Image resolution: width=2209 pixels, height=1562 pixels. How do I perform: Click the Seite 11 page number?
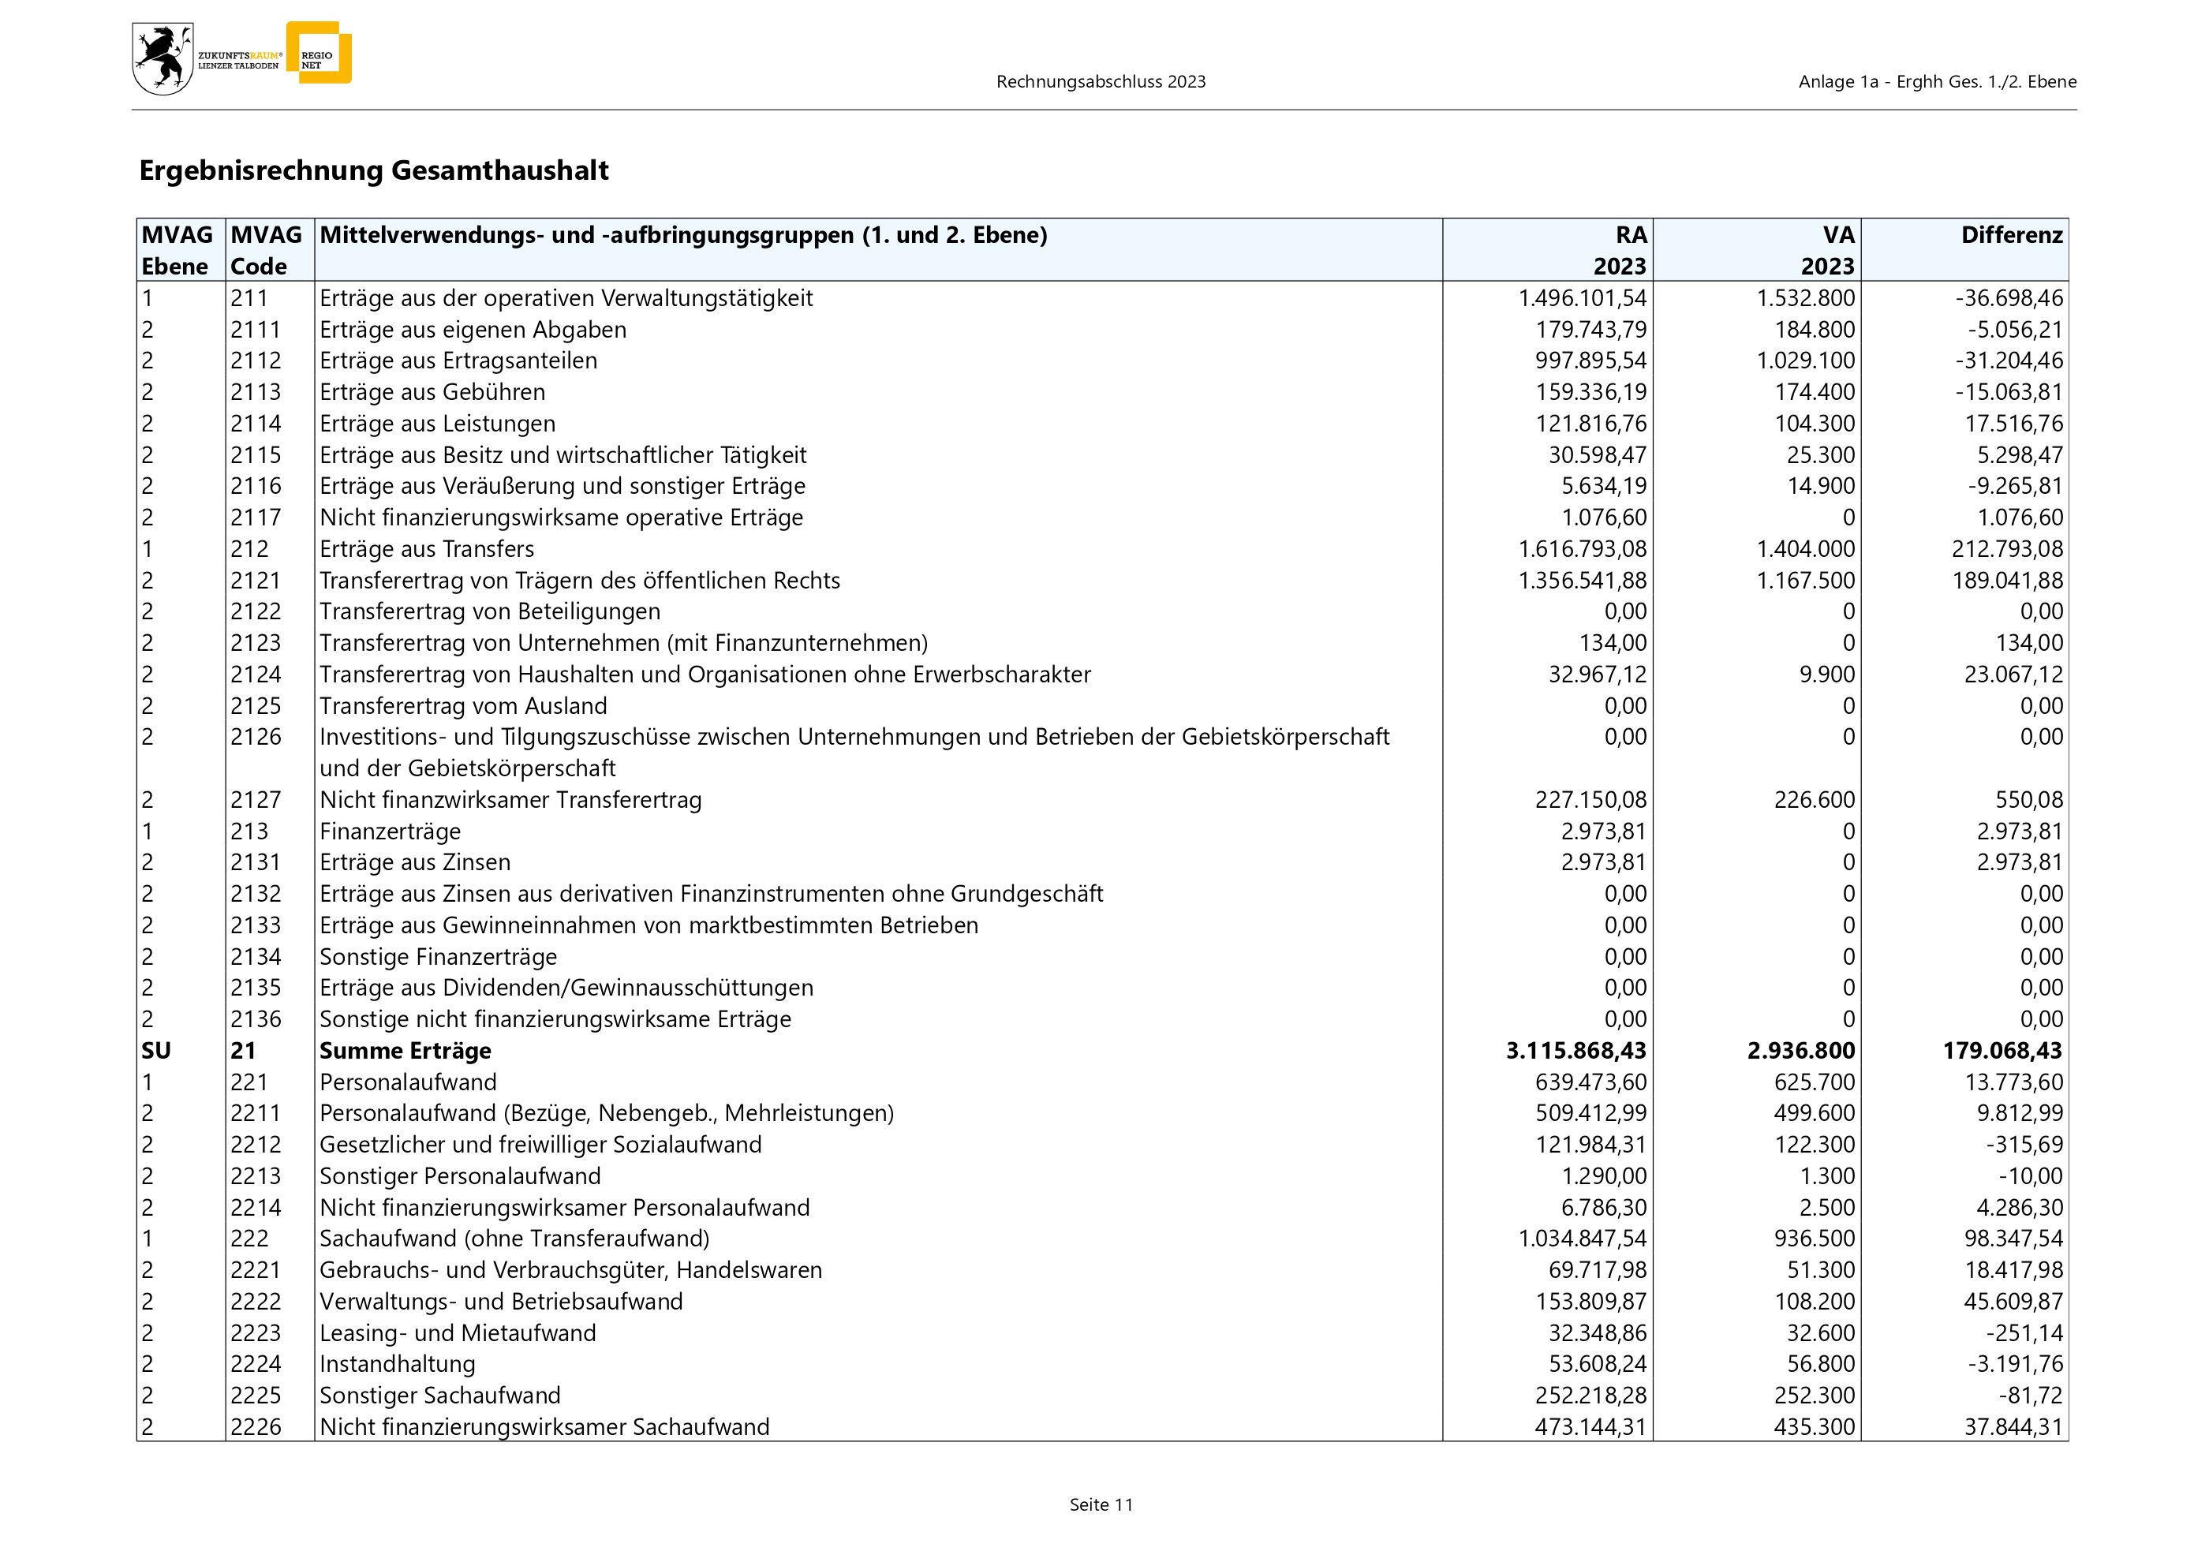coord(1101,1504)
